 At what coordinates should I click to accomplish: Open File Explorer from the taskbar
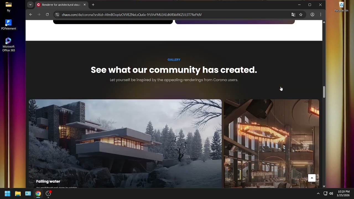pos(18,193)
